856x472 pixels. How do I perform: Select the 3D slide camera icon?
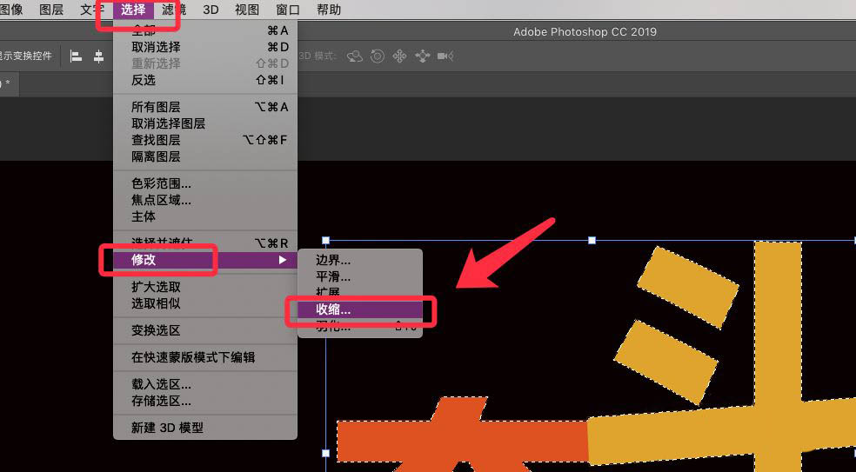click(423, 57)
